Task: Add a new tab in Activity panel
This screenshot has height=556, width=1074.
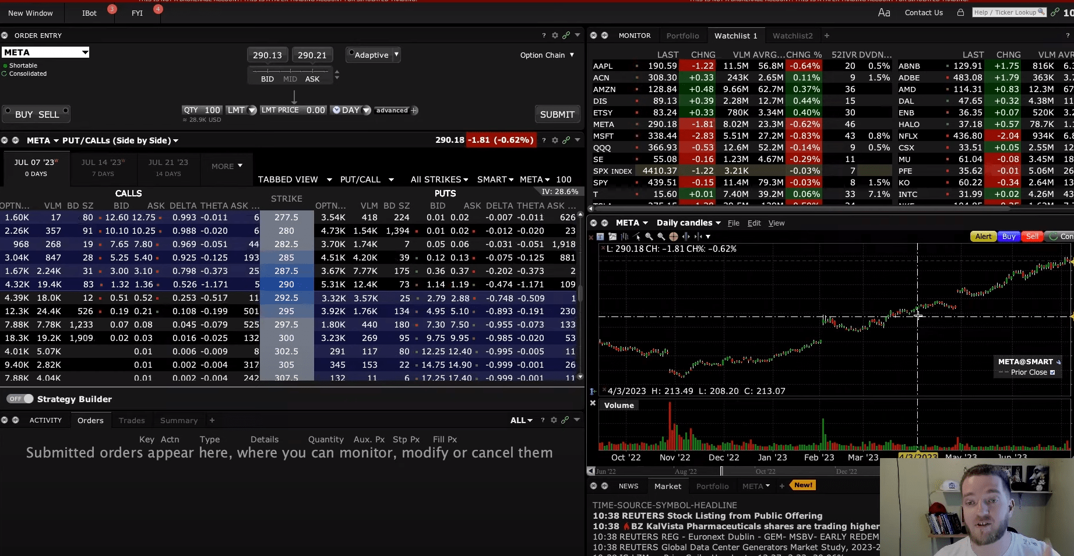Action: point(212,420)
